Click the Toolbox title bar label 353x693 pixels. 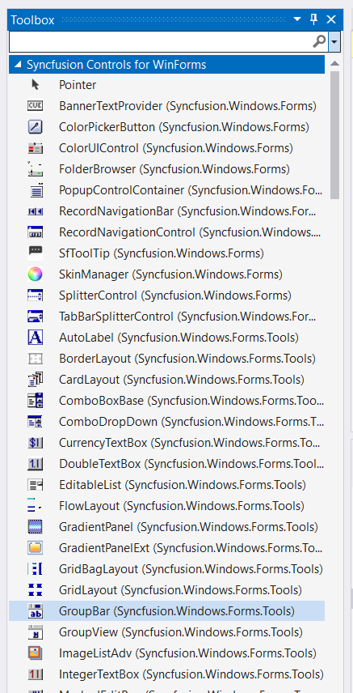coord(32,20)
